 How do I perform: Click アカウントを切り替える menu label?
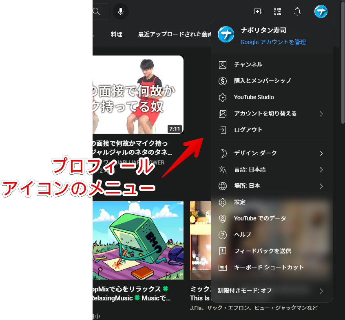click(x=265, y=113)
